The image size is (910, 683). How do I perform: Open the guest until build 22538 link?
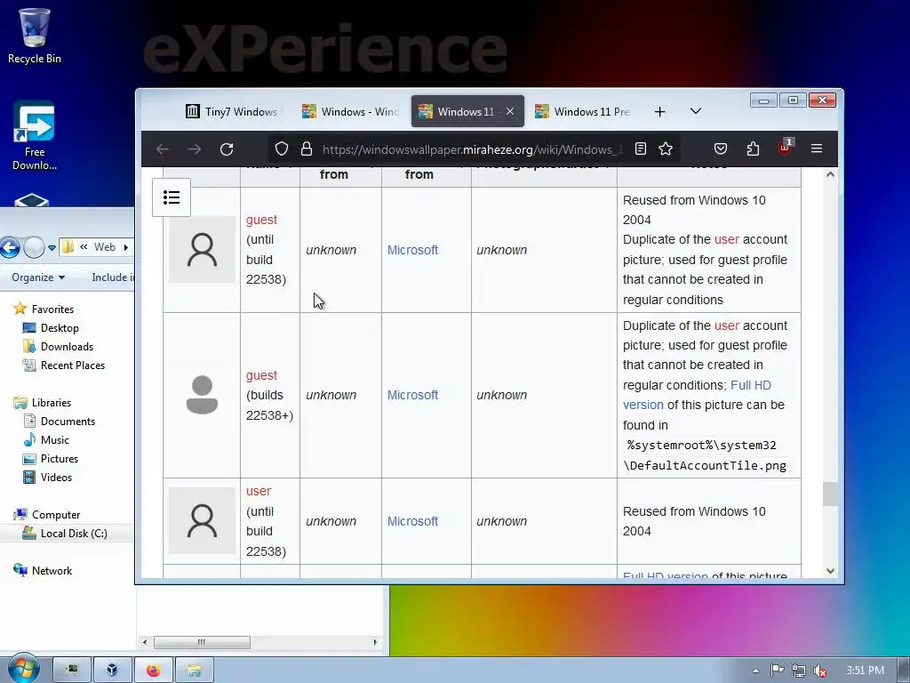pyautogui.click(x=261, y=220)
